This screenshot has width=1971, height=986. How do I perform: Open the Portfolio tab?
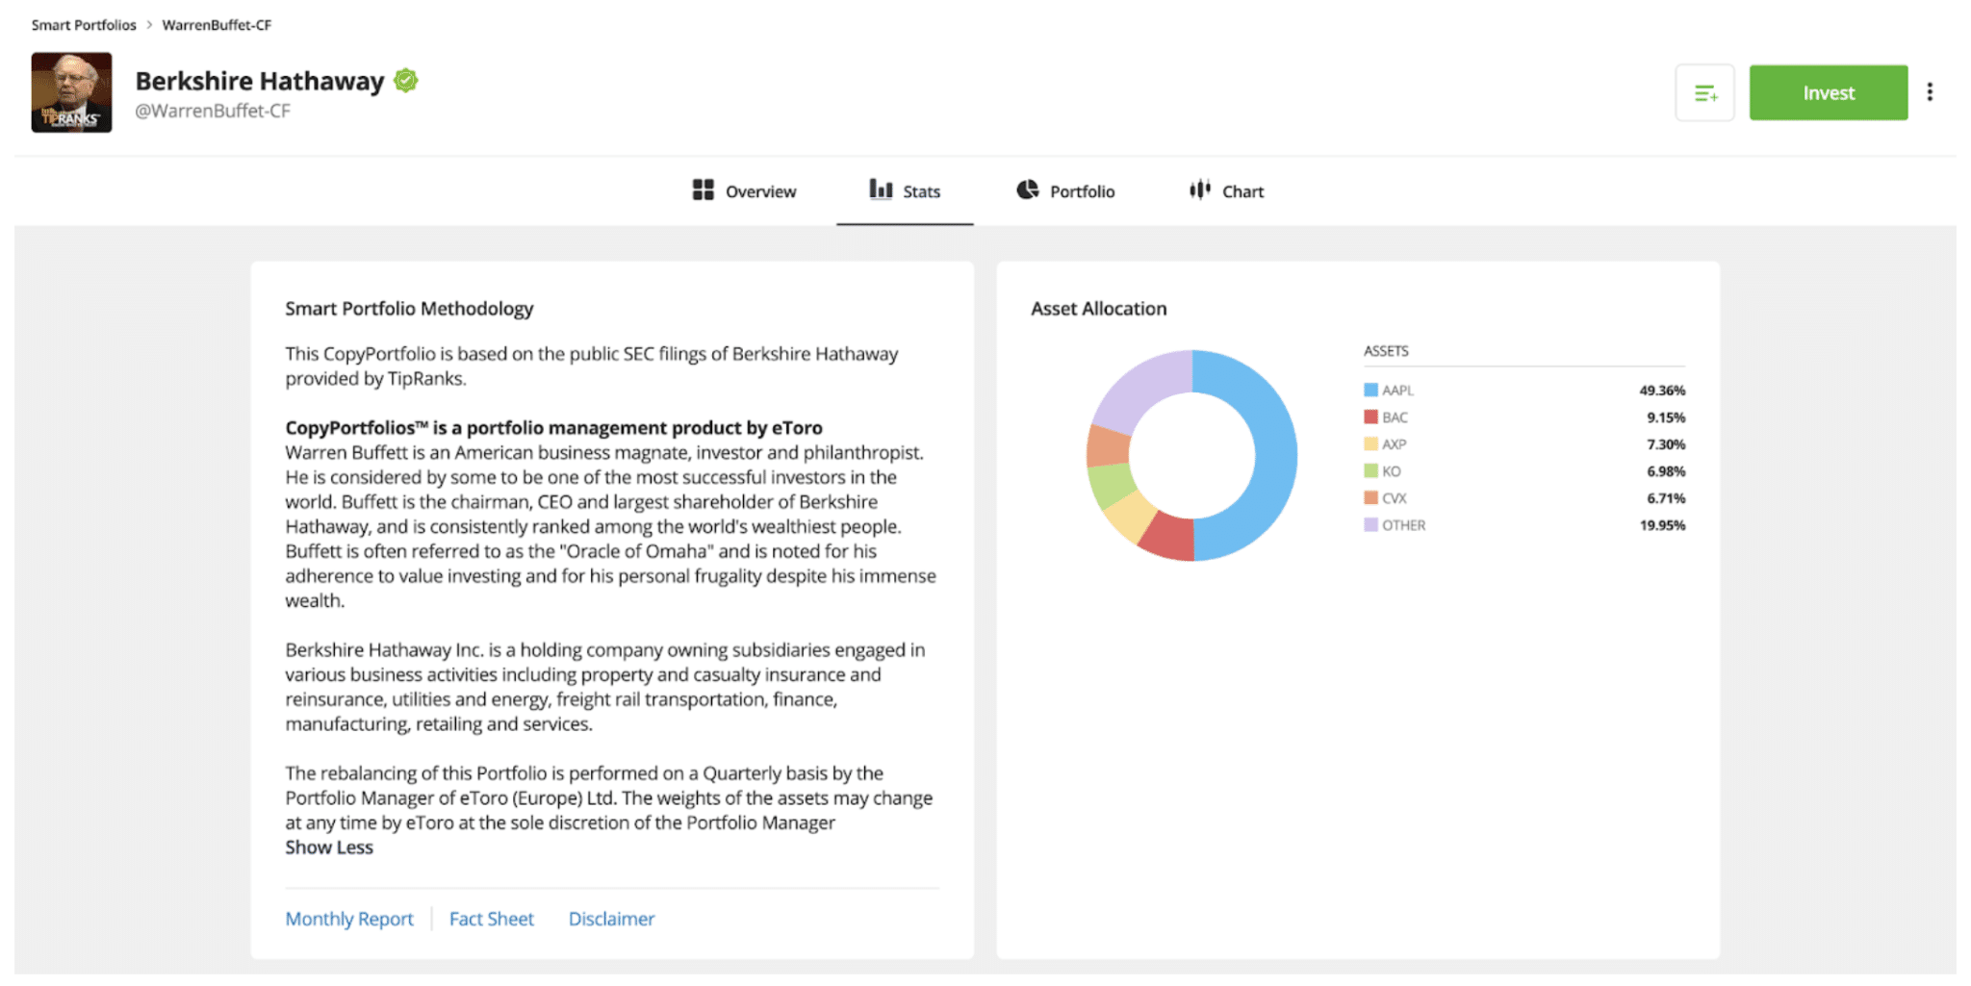point(1065,190)
